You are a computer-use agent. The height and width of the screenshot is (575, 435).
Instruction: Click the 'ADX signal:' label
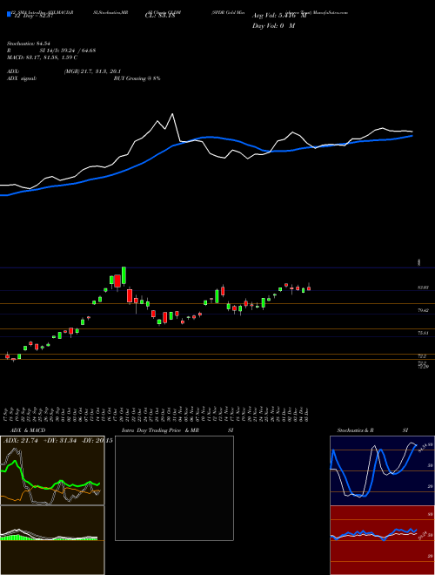(22, 78)
